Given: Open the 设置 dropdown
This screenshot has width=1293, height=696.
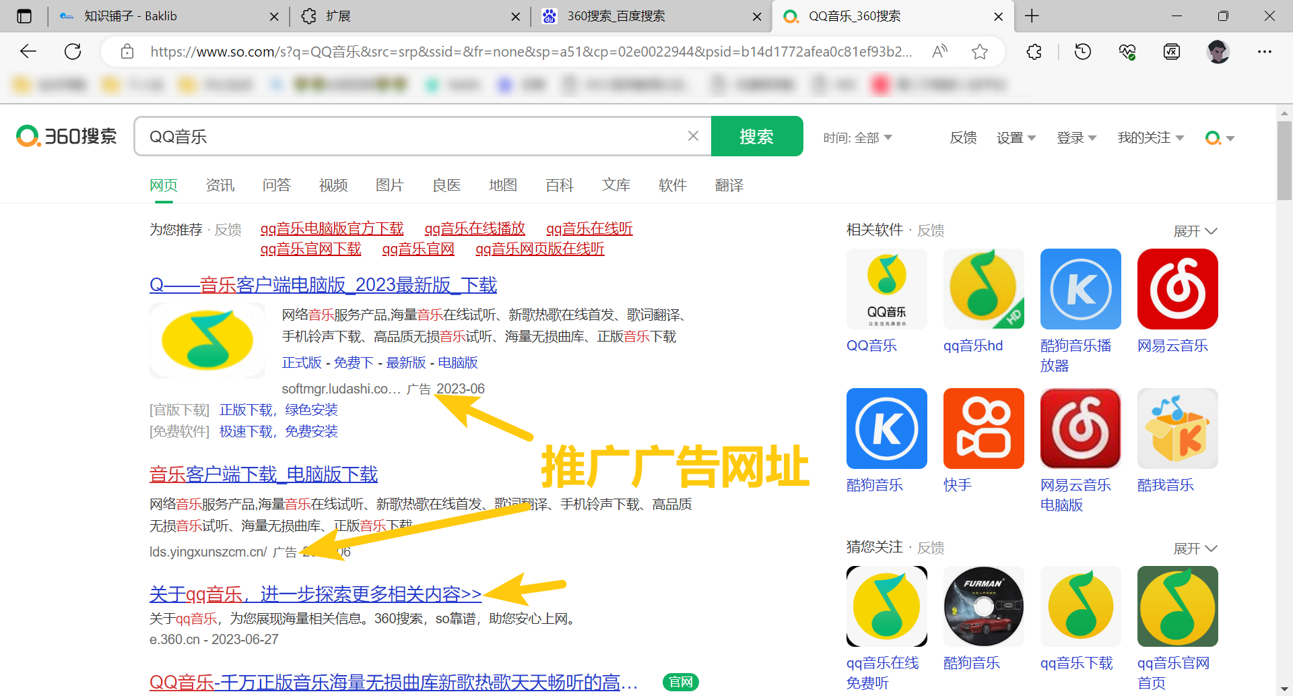Looking at the screenshot, I should click(x=1016, y=137).
